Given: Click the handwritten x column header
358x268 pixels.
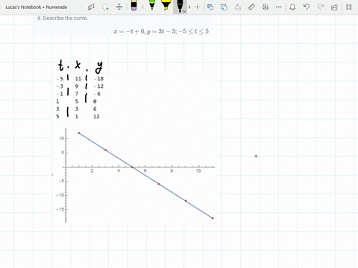Looking at the screenshot, I should point(78,65).
